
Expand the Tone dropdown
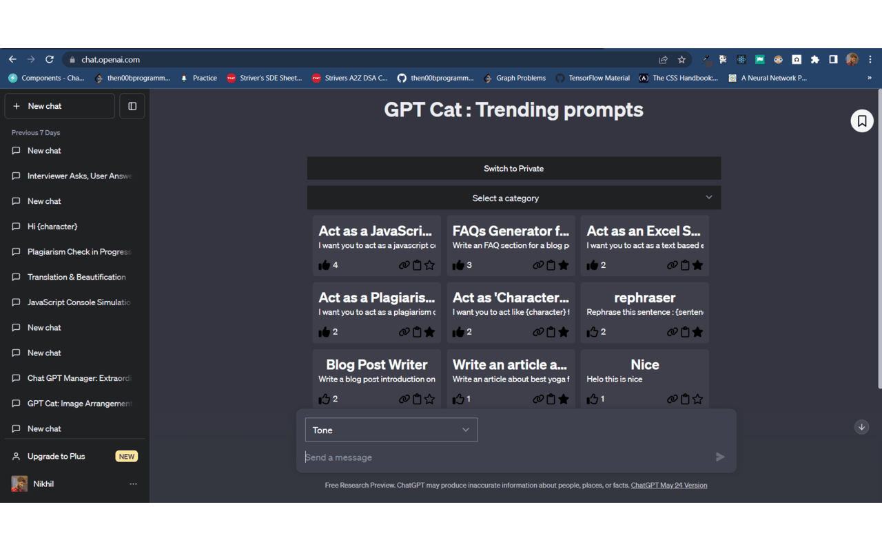tap(391, 430)
